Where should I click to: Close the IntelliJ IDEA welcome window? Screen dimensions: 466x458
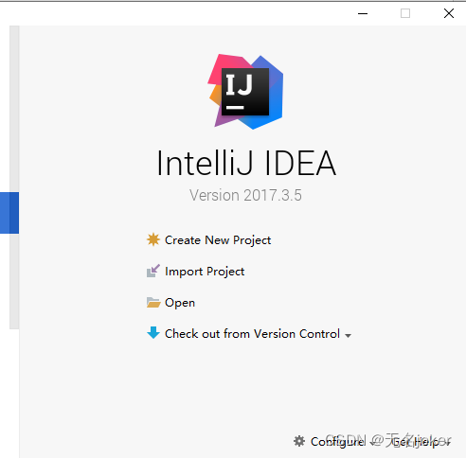coord(449,13)
